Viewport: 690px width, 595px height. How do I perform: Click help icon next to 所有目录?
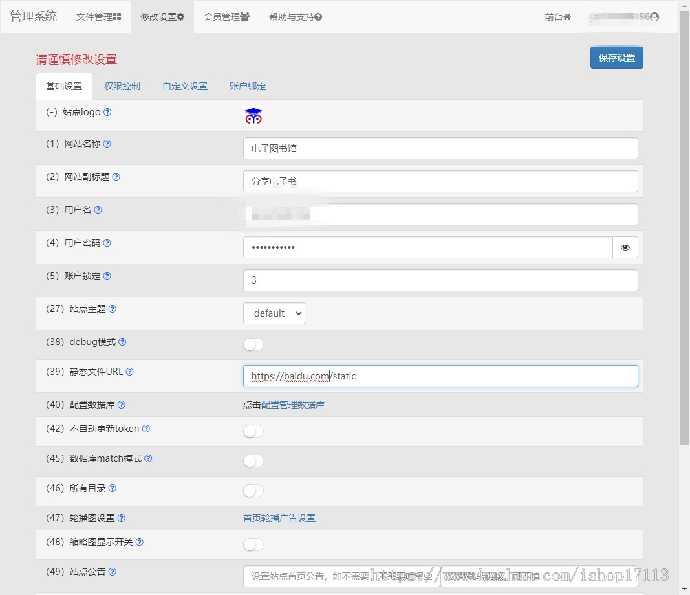[113, 488]
